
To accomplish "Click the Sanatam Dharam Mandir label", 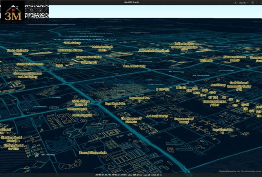I will pyautogui.click(x=235, y=58).
